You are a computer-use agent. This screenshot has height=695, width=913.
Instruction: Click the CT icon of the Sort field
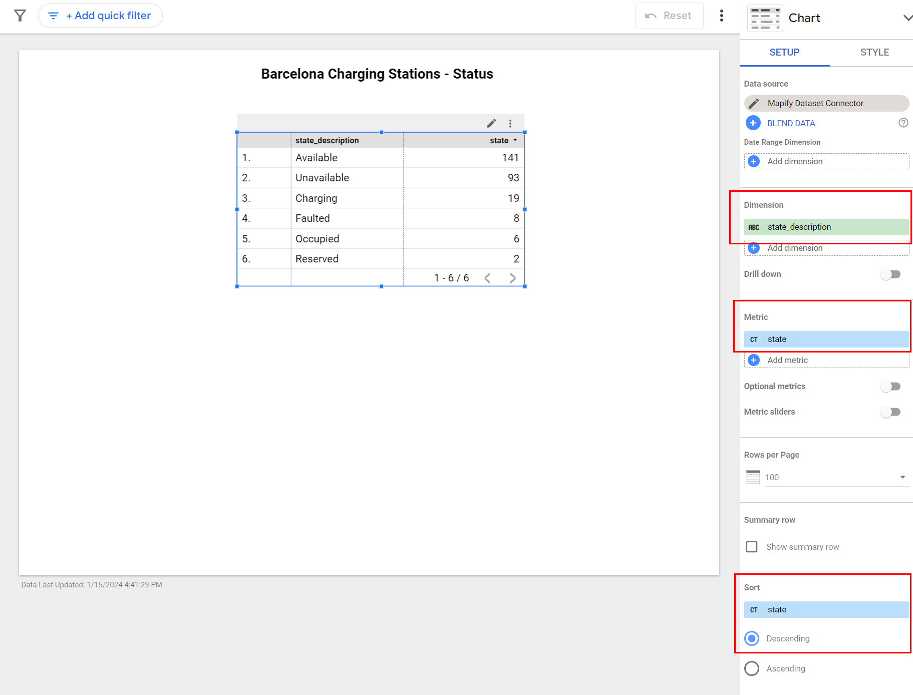pos(754,609)
